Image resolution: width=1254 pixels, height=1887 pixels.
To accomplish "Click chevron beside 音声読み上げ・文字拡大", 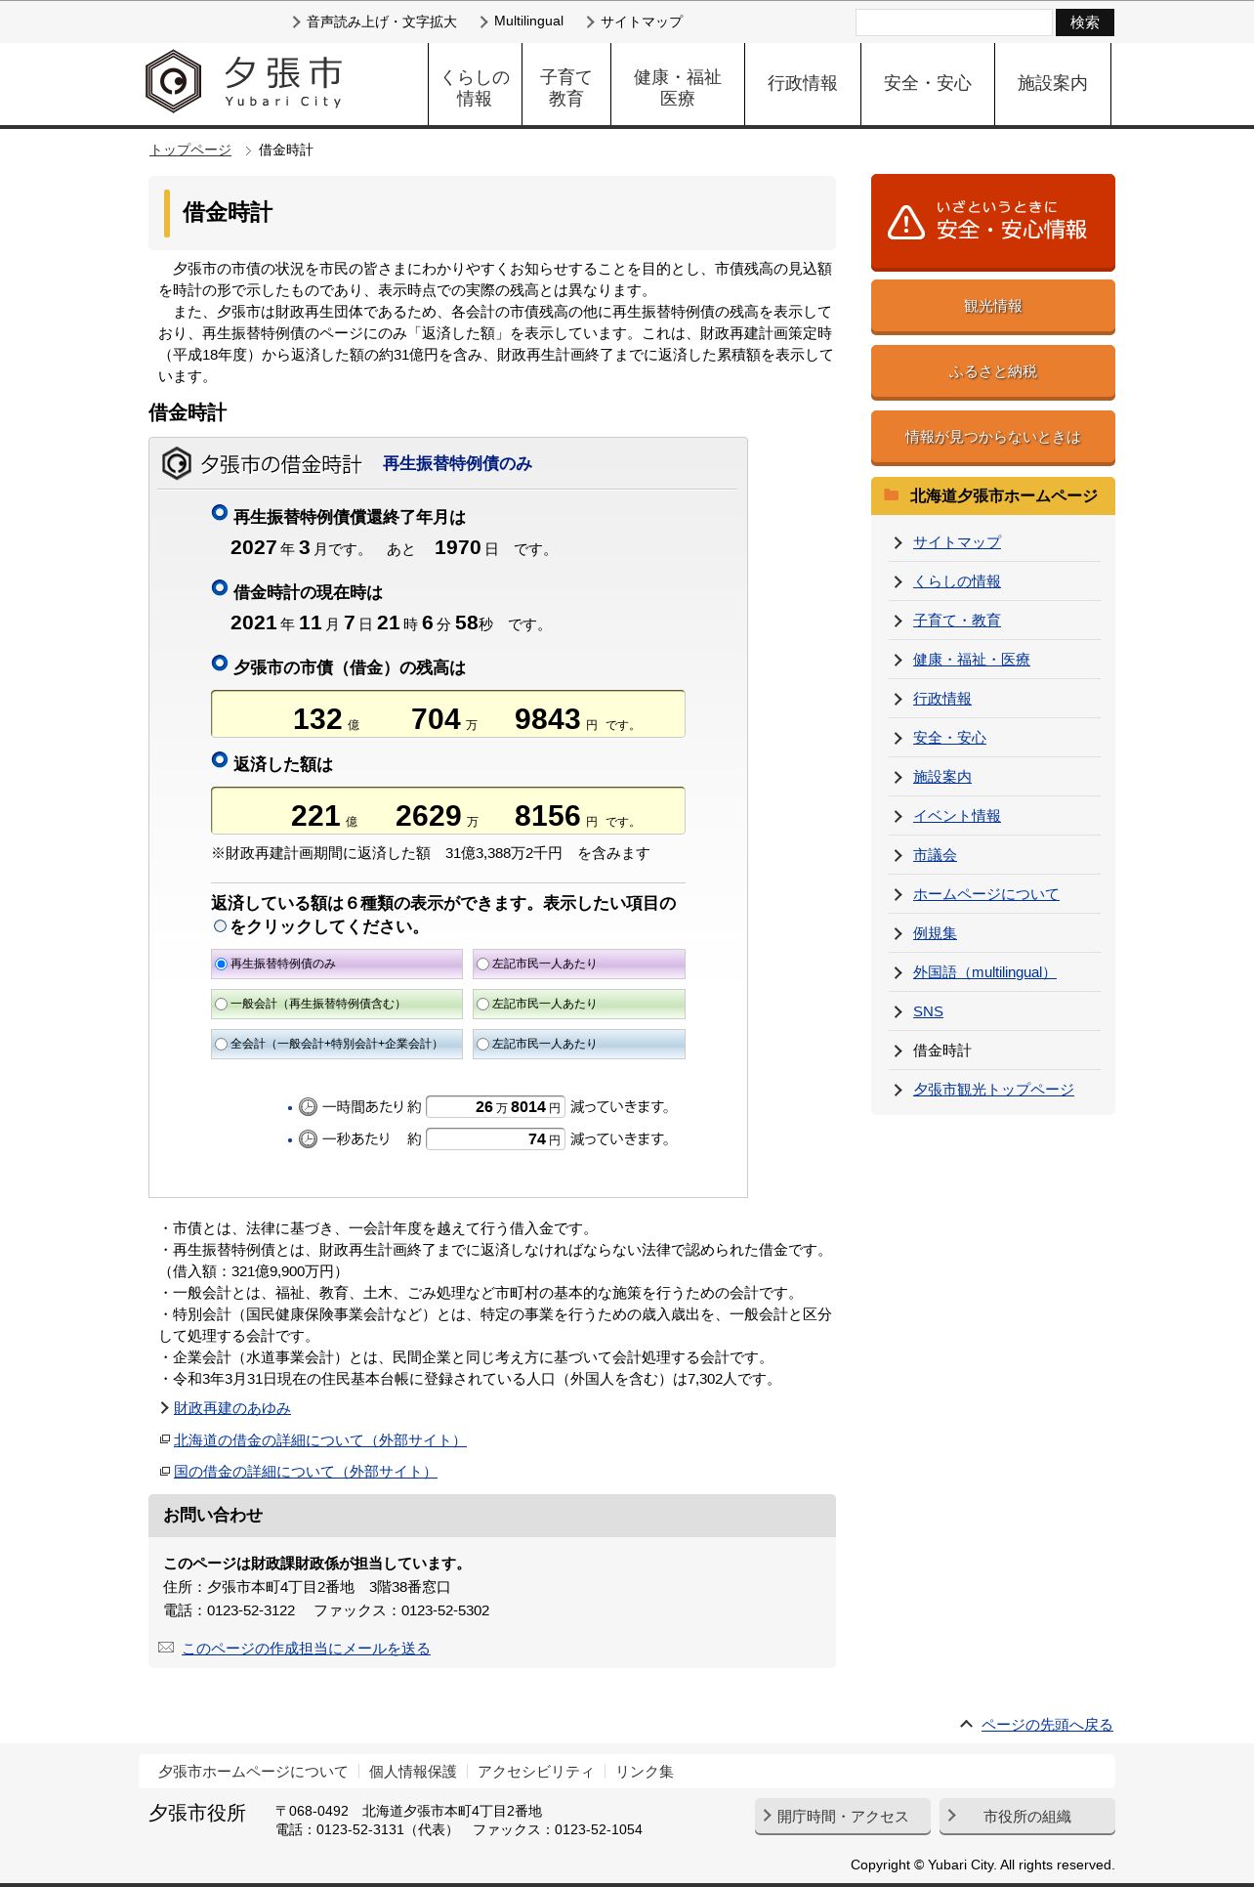I will point(296,21).
